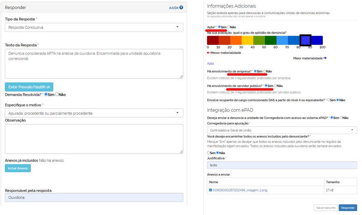Click into the Texto da Resposta text area

coord(94,63)
